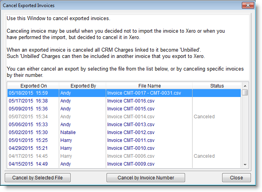Viewport: 262px width, 192px height.
Task: Pick the Invoice CMT-0013.csv row
Action: (x=131, y=125)
